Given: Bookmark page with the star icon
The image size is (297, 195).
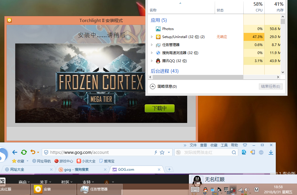Looking at the screenshot, I should coord(162,152).
